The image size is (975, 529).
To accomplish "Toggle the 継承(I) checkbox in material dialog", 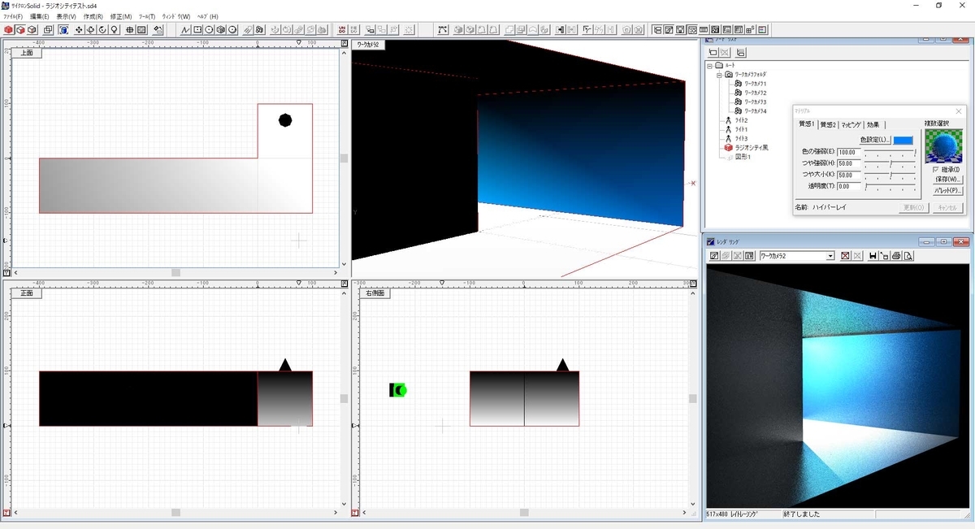I will (936, 169).
